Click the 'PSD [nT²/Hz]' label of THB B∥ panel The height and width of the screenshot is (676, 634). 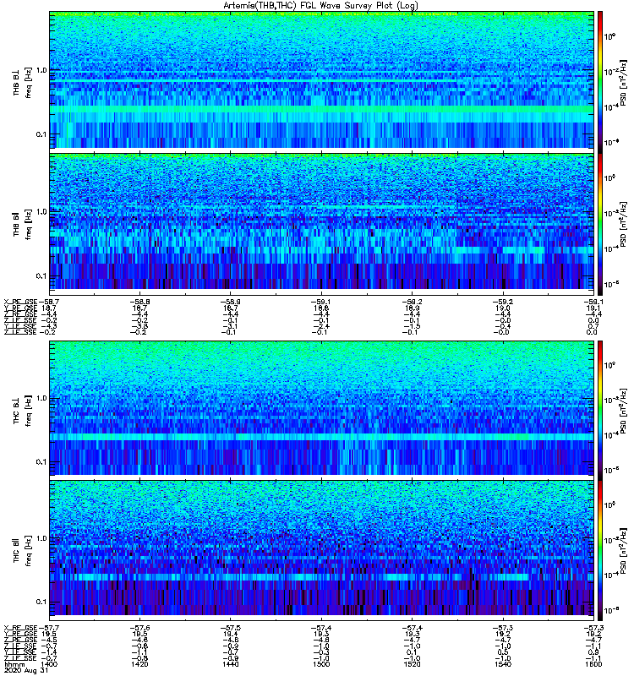pos(623,224)
